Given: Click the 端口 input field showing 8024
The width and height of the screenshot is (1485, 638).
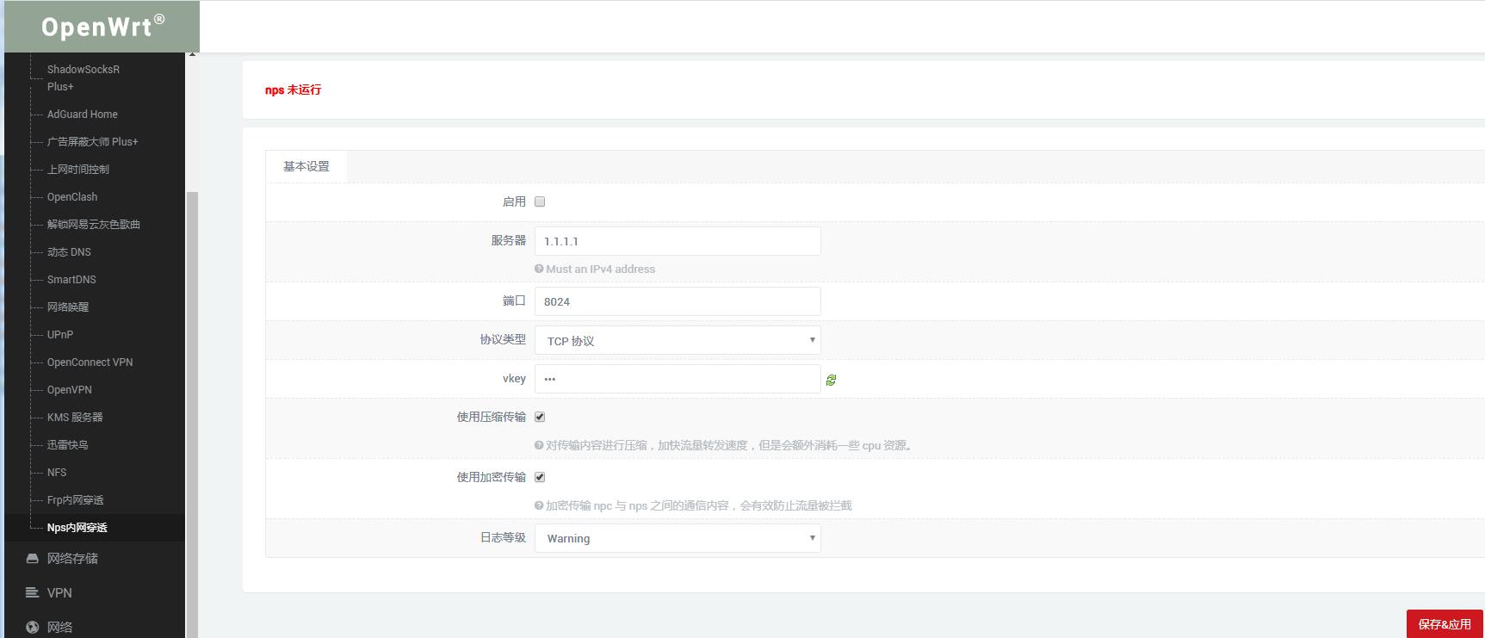Looking at the screenshot, I should click(678, 301).
